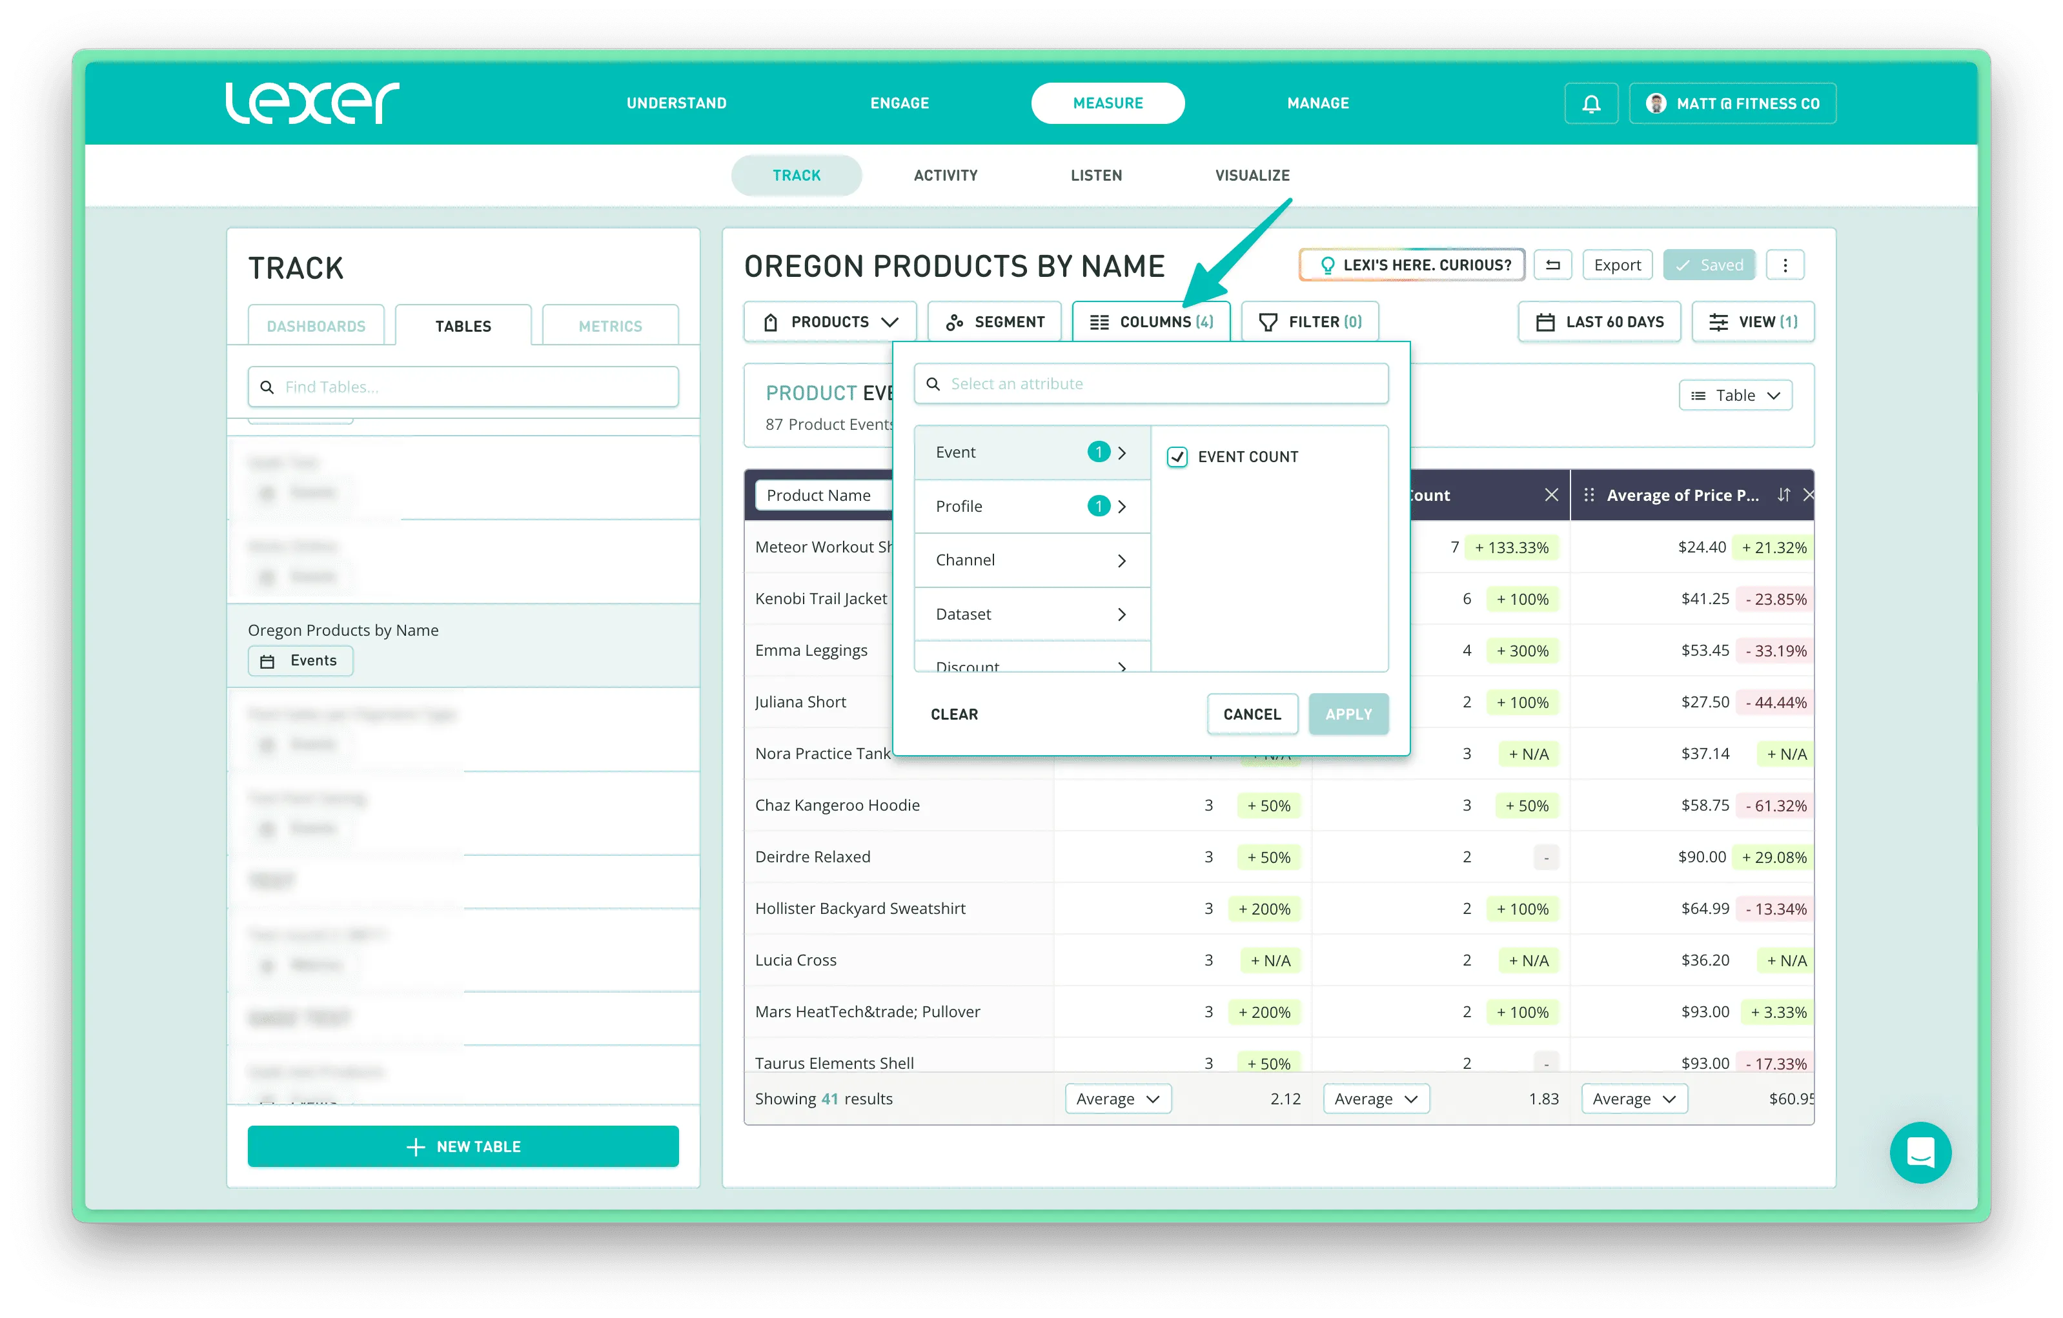This screenshot has width=2063, height=1318.
Task: Open the Table view type dropdown
Action: [x=1735, y=396]
